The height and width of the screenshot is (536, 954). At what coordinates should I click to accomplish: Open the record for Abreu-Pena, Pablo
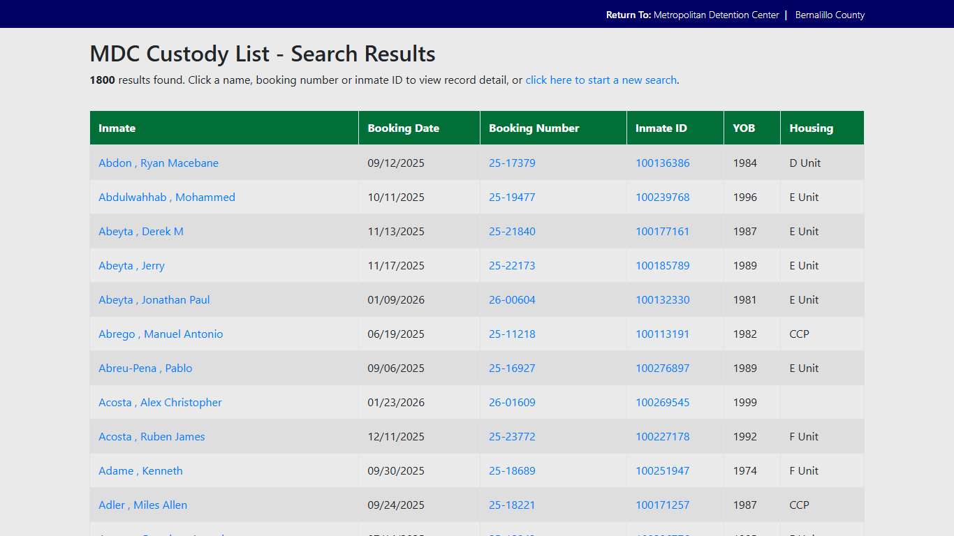point(145,368)
